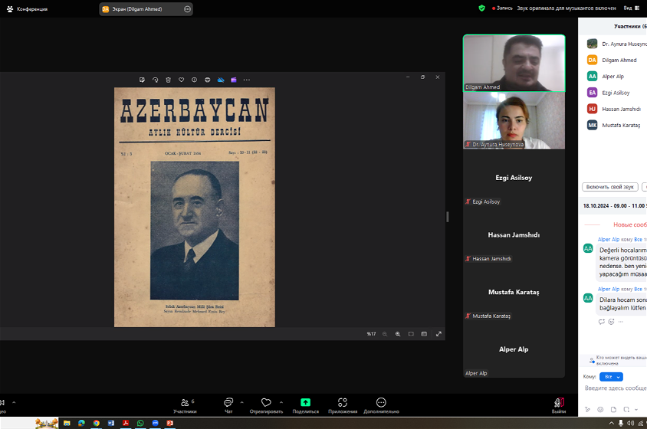This screenshot has height=429, width=647.
Task: Click the actual size icon beside fit-to-window
Action: click(424, 334)
